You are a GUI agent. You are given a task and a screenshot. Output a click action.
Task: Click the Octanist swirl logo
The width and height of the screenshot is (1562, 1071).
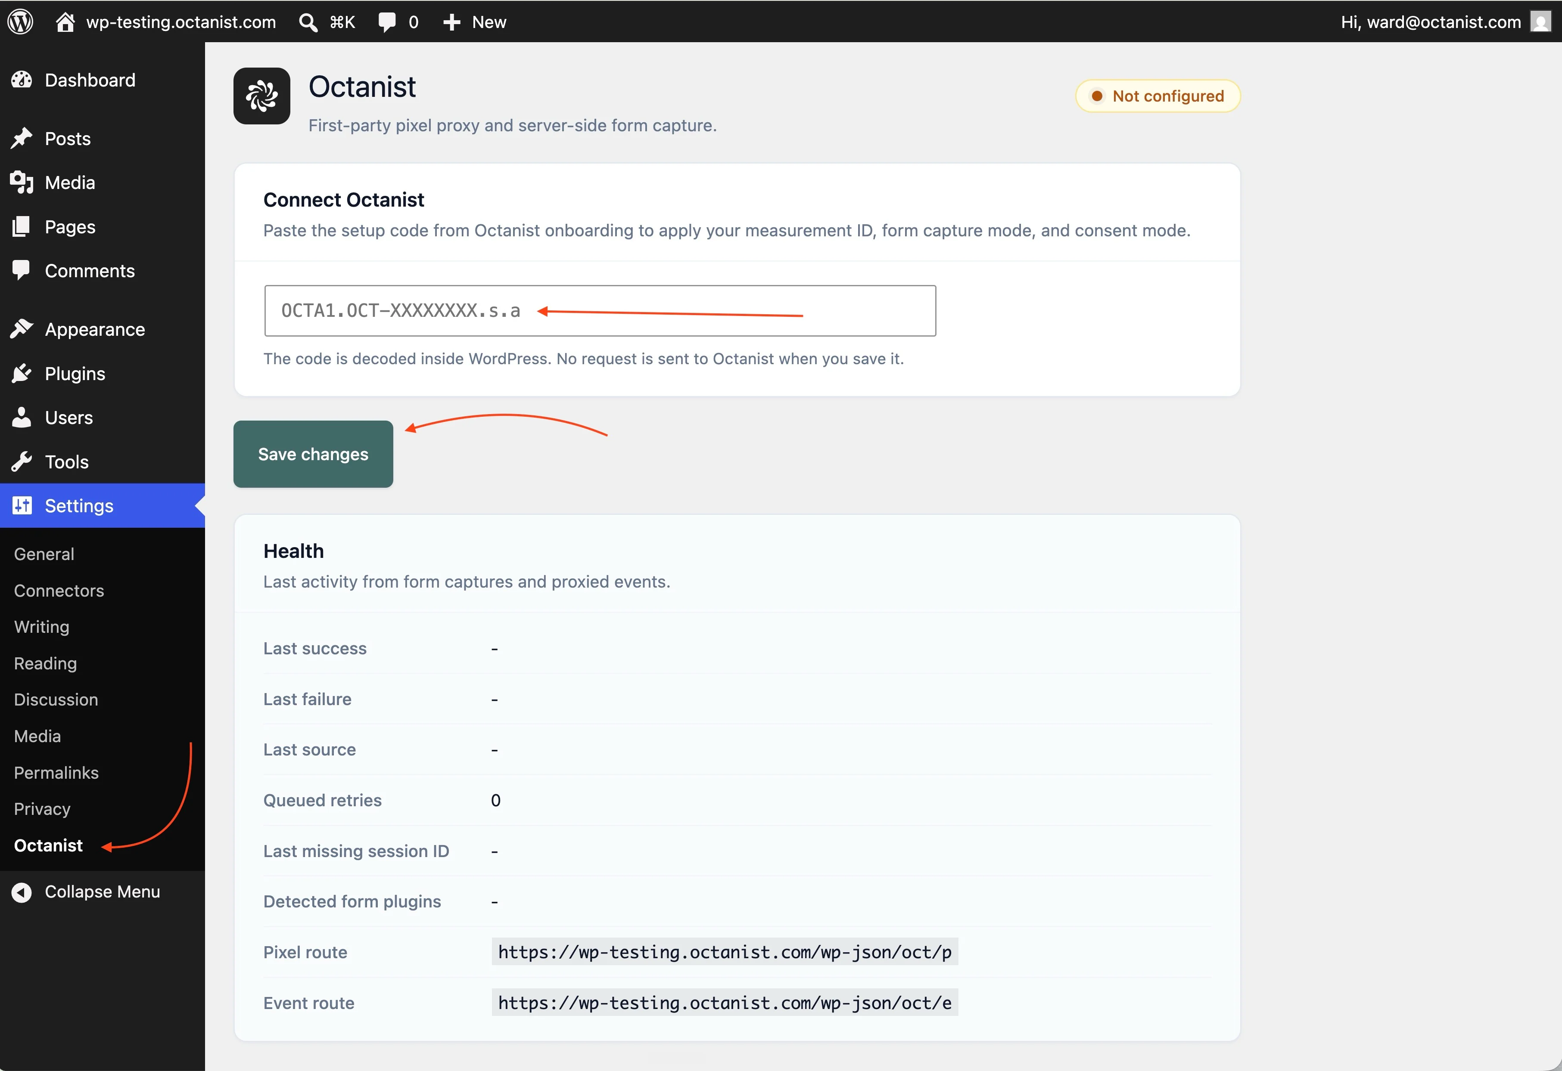[261, 96]
